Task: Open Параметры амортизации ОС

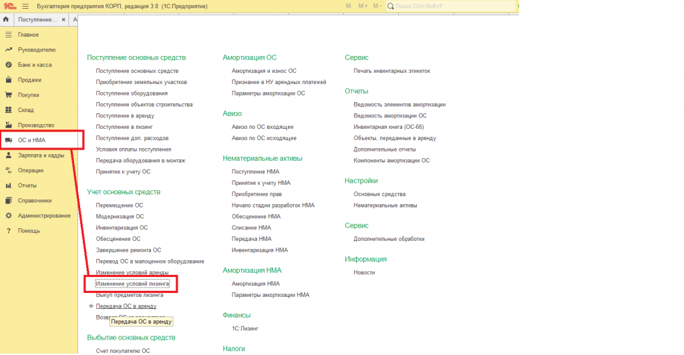Action: [x=269, y=93]
